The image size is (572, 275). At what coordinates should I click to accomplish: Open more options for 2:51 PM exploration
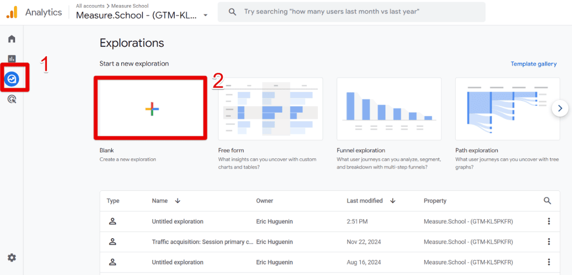tap(549, 221)
